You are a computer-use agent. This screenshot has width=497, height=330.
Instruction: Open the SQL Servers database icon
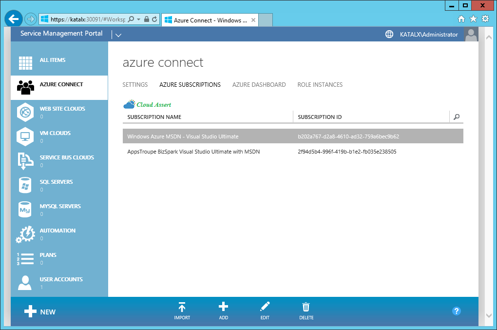(x=25, y=185)
